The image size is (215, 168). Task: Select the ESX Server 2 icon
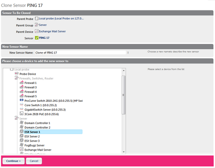click(22, 136)
